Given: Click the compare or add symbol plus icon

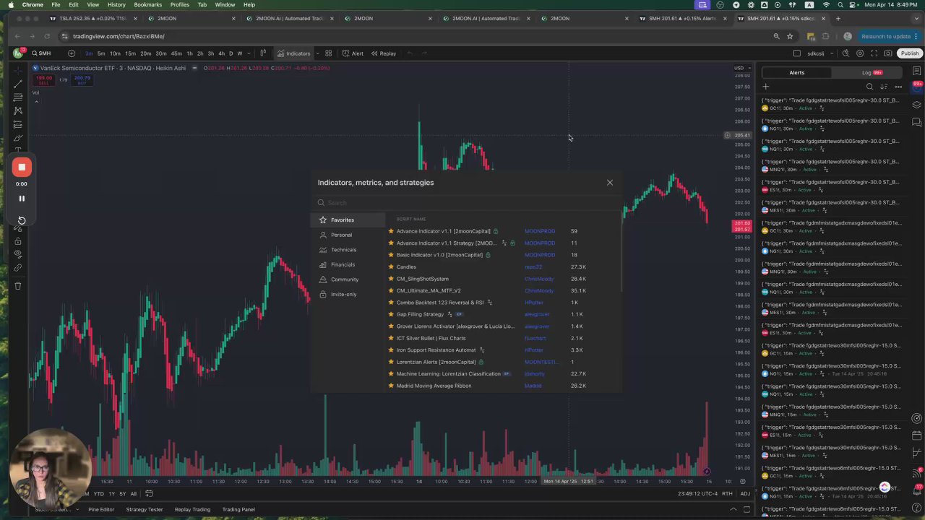Looking at the screenshot, I should (x=71, y=53).
